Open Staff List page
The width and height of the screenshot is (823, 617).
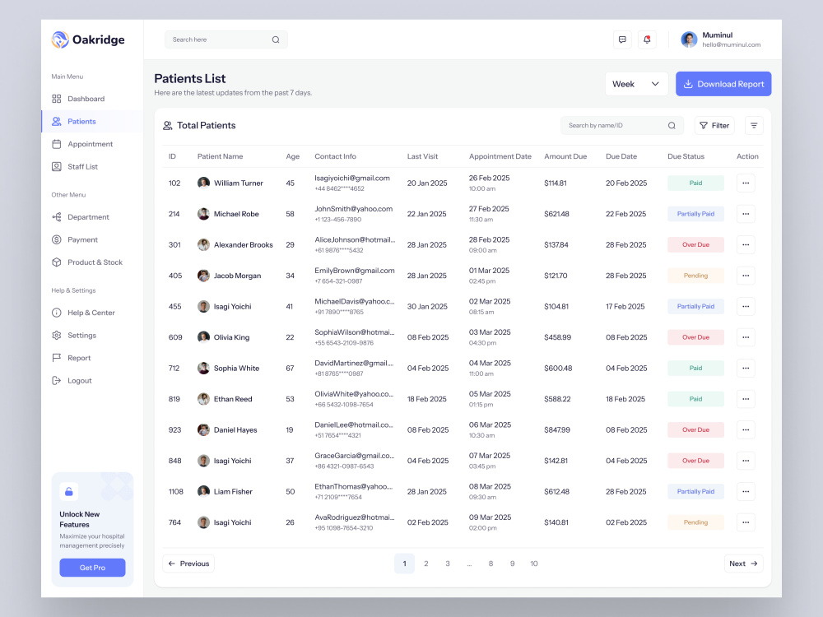pos(75,166)
